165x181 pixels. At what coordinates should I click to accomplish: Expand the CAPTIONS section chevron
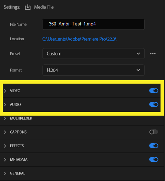[x=5, y=132]
